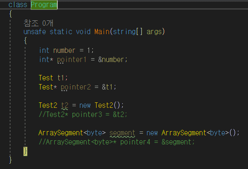Select the 'unsafe' keyword in method signature
The image size is (248, 169).
click(35, 32)
